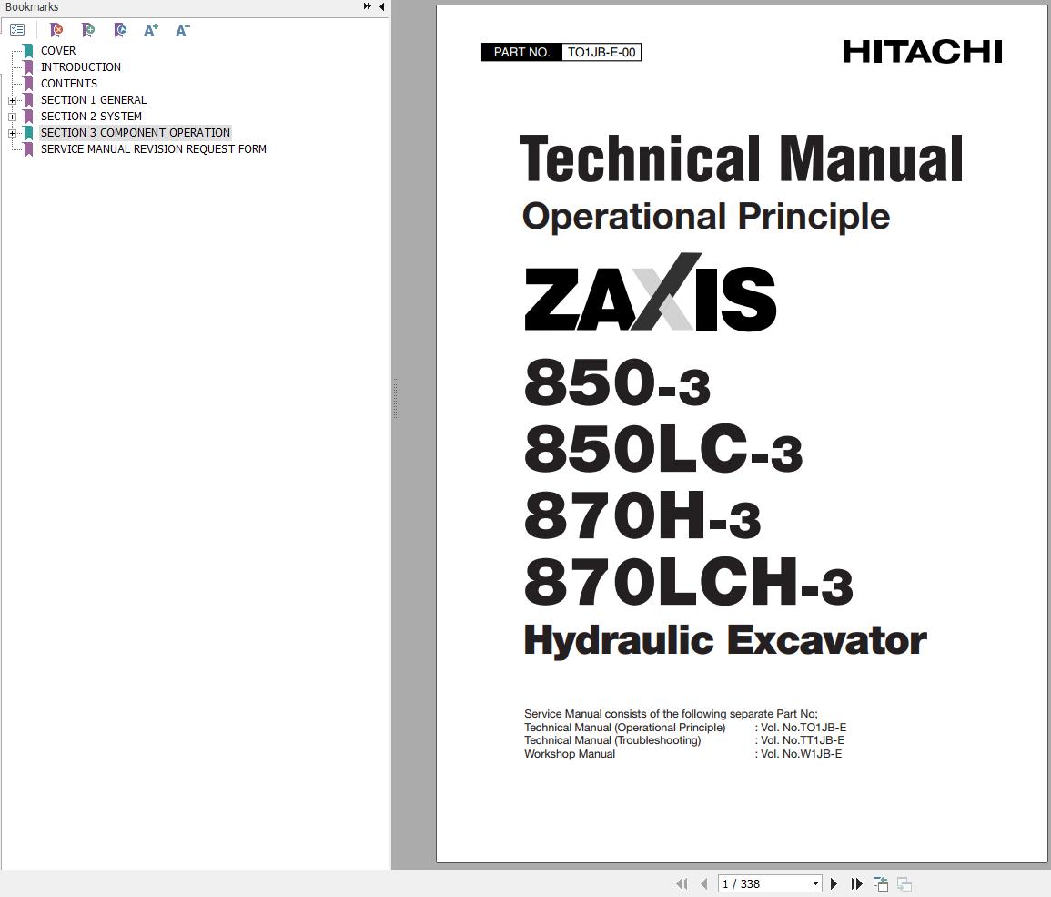This screenshot has height=897, width=1051.
Task: Click the delete bookmark icon
Action: (x=56, y=30)
